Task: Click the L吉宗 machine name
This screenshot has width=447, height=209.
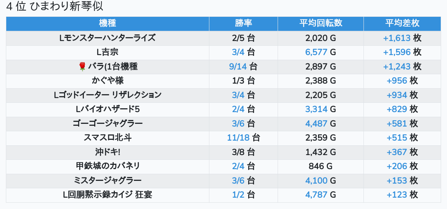Action: coord(107,52)
